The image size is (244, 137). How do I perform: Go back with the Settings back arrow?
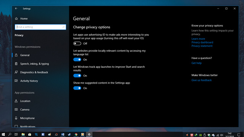16,8
